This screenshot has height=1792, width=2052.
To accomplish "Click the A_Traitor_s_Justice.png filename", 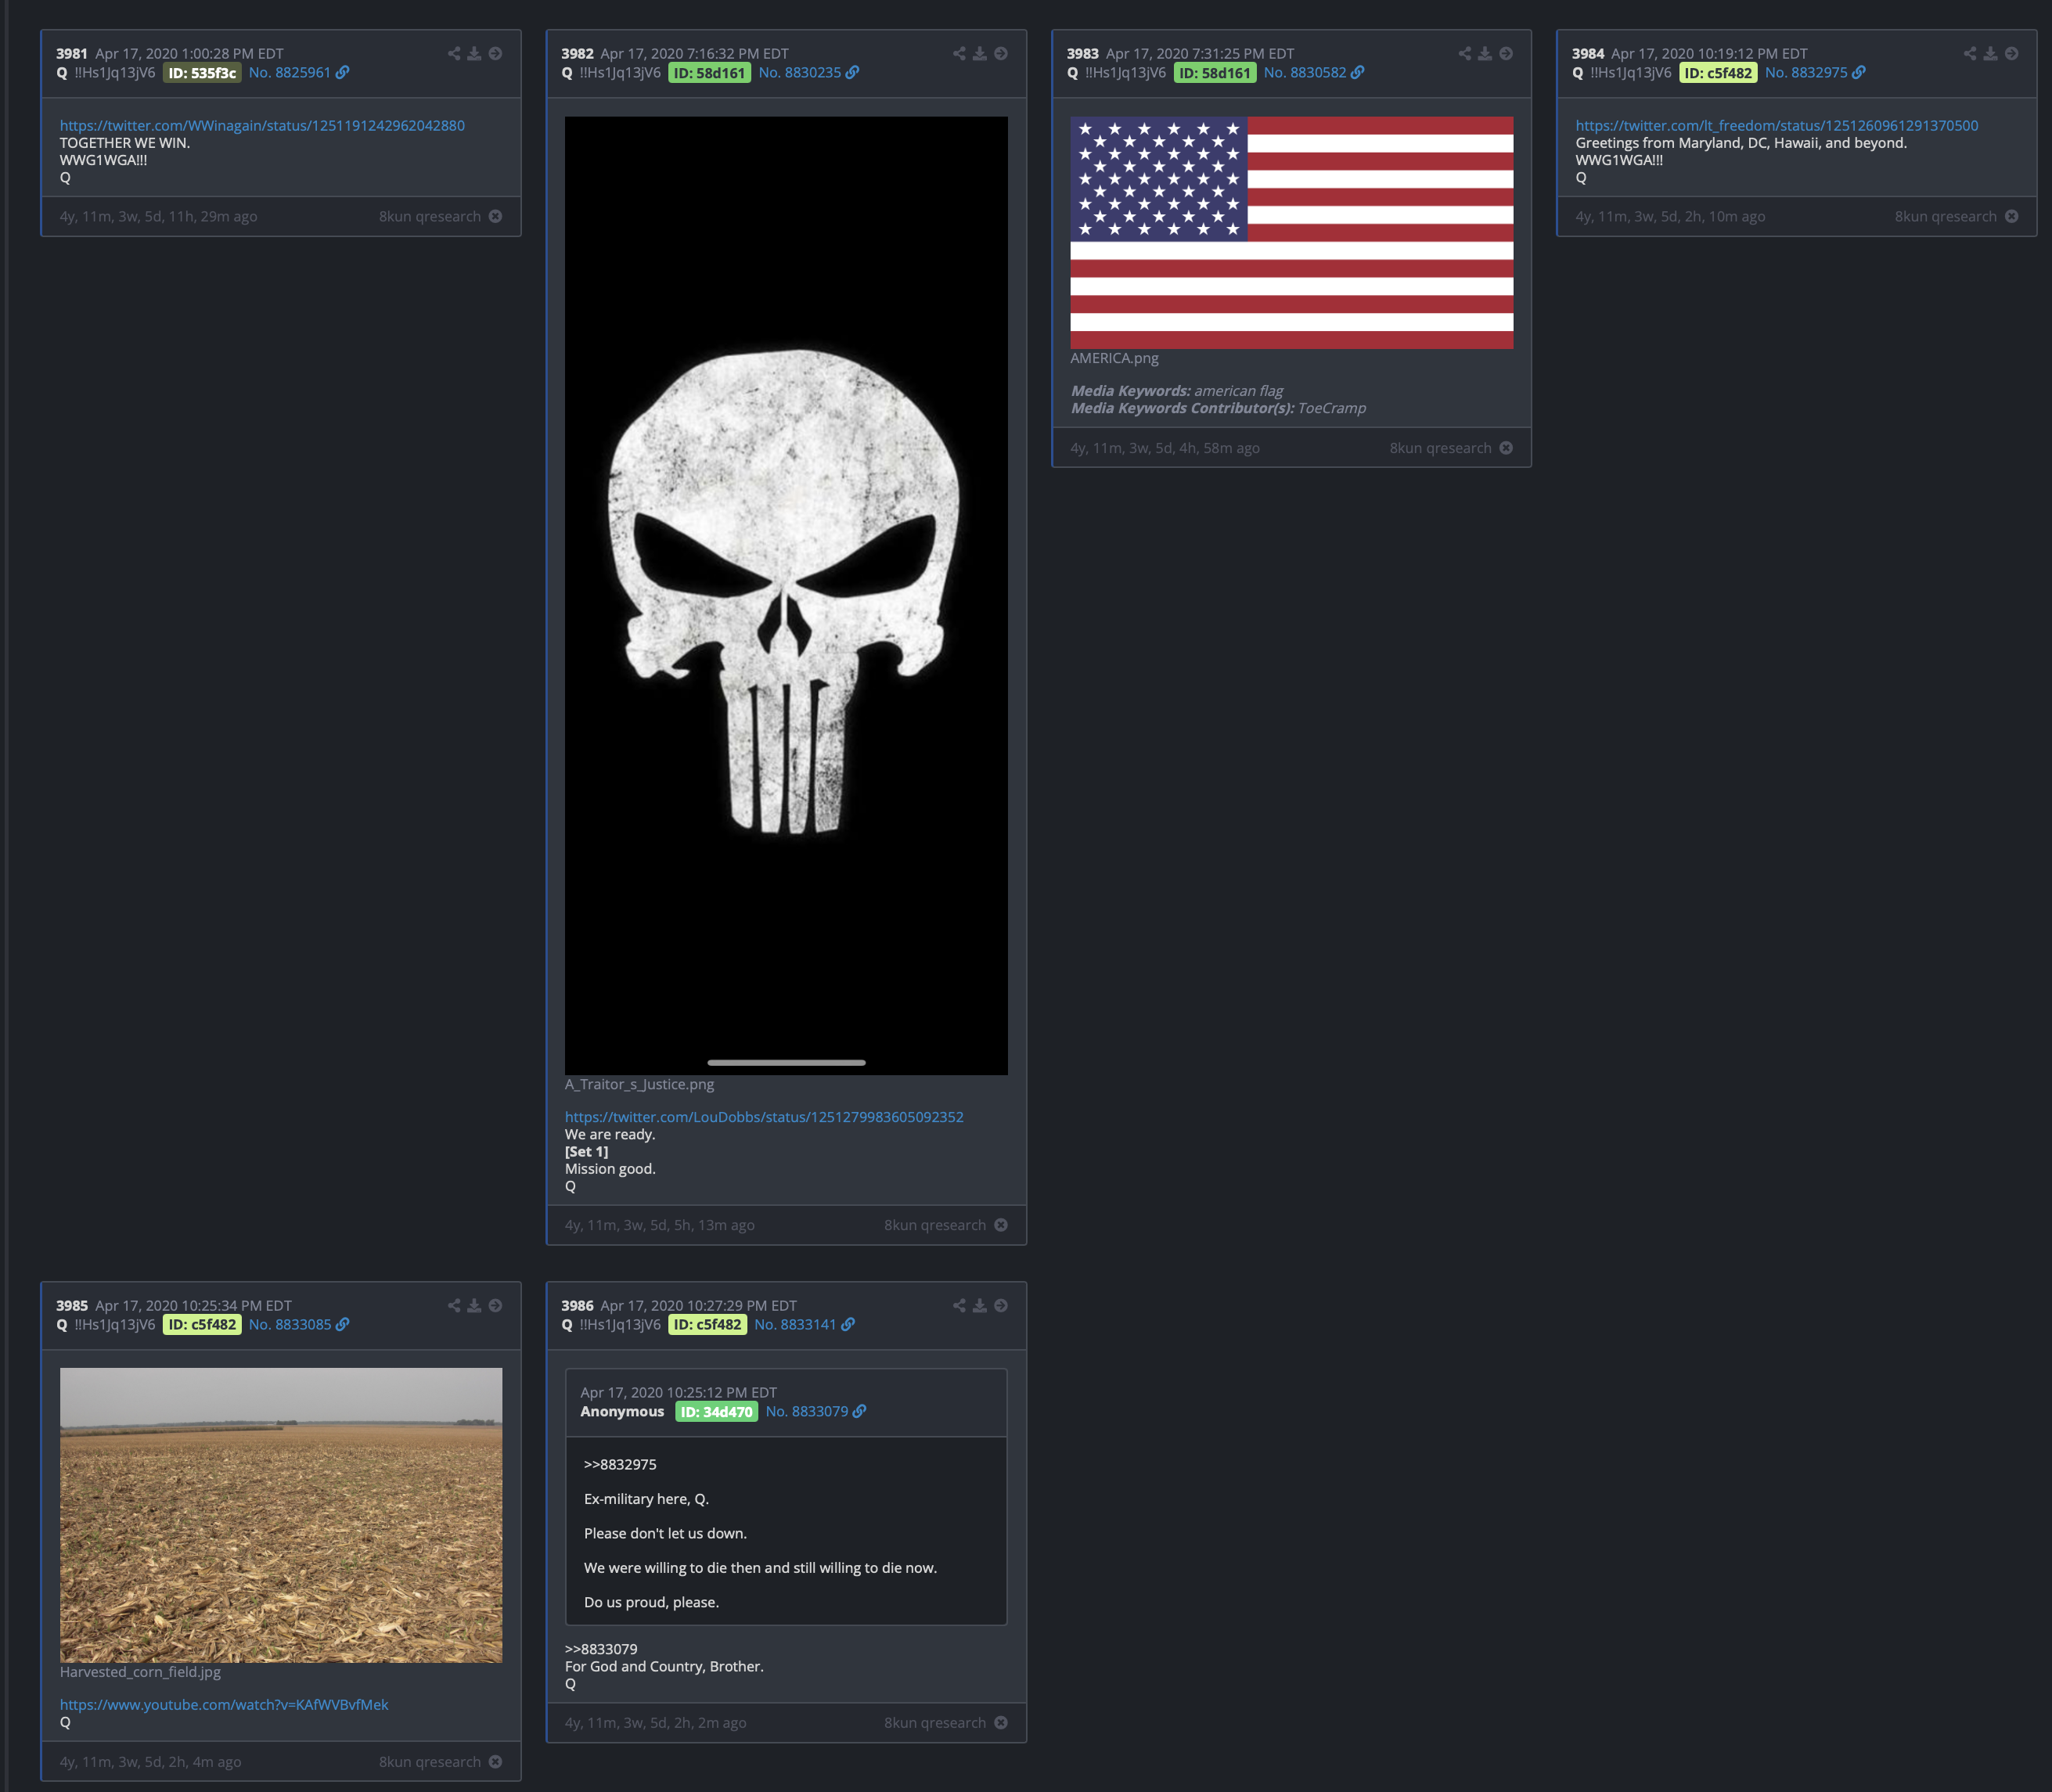I will click(x=639, y=1085).
